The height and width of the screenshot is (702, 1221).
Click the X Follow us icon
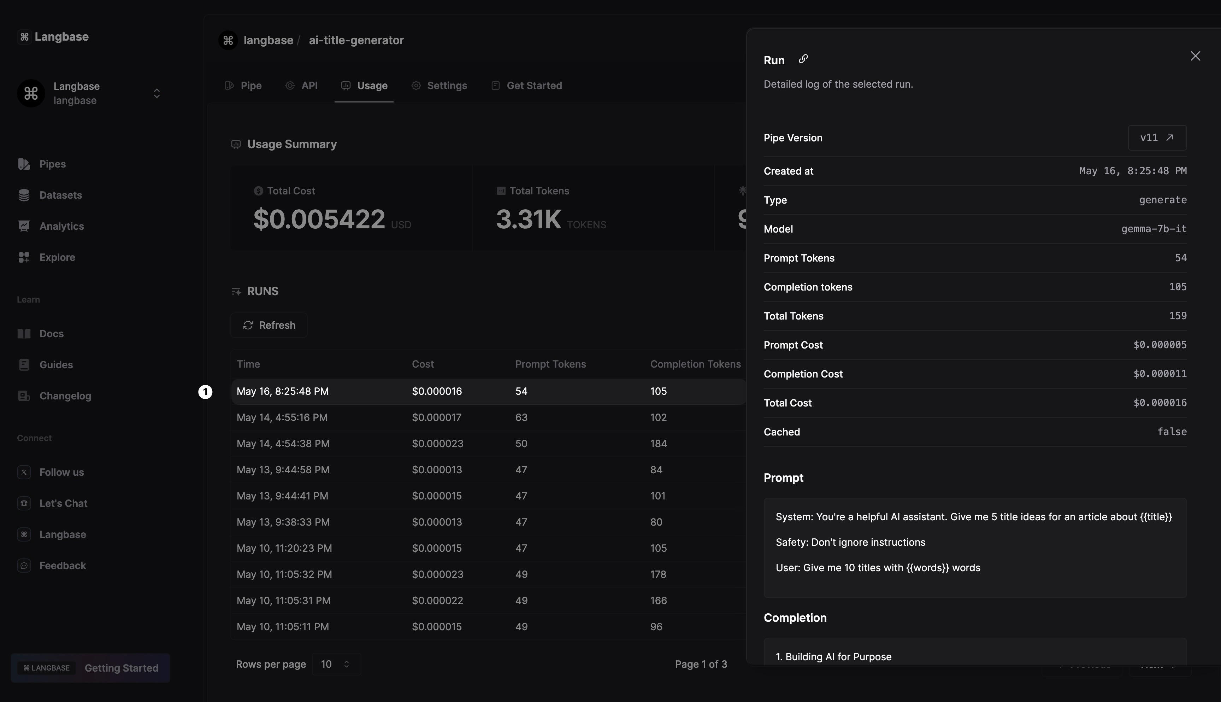(24, 472)
